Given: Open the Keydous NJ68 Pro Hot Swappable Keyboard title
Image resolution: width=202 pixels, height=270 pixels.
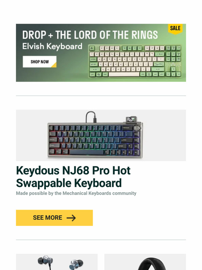Looking at the screenshot, I should [x=73, y=177].
